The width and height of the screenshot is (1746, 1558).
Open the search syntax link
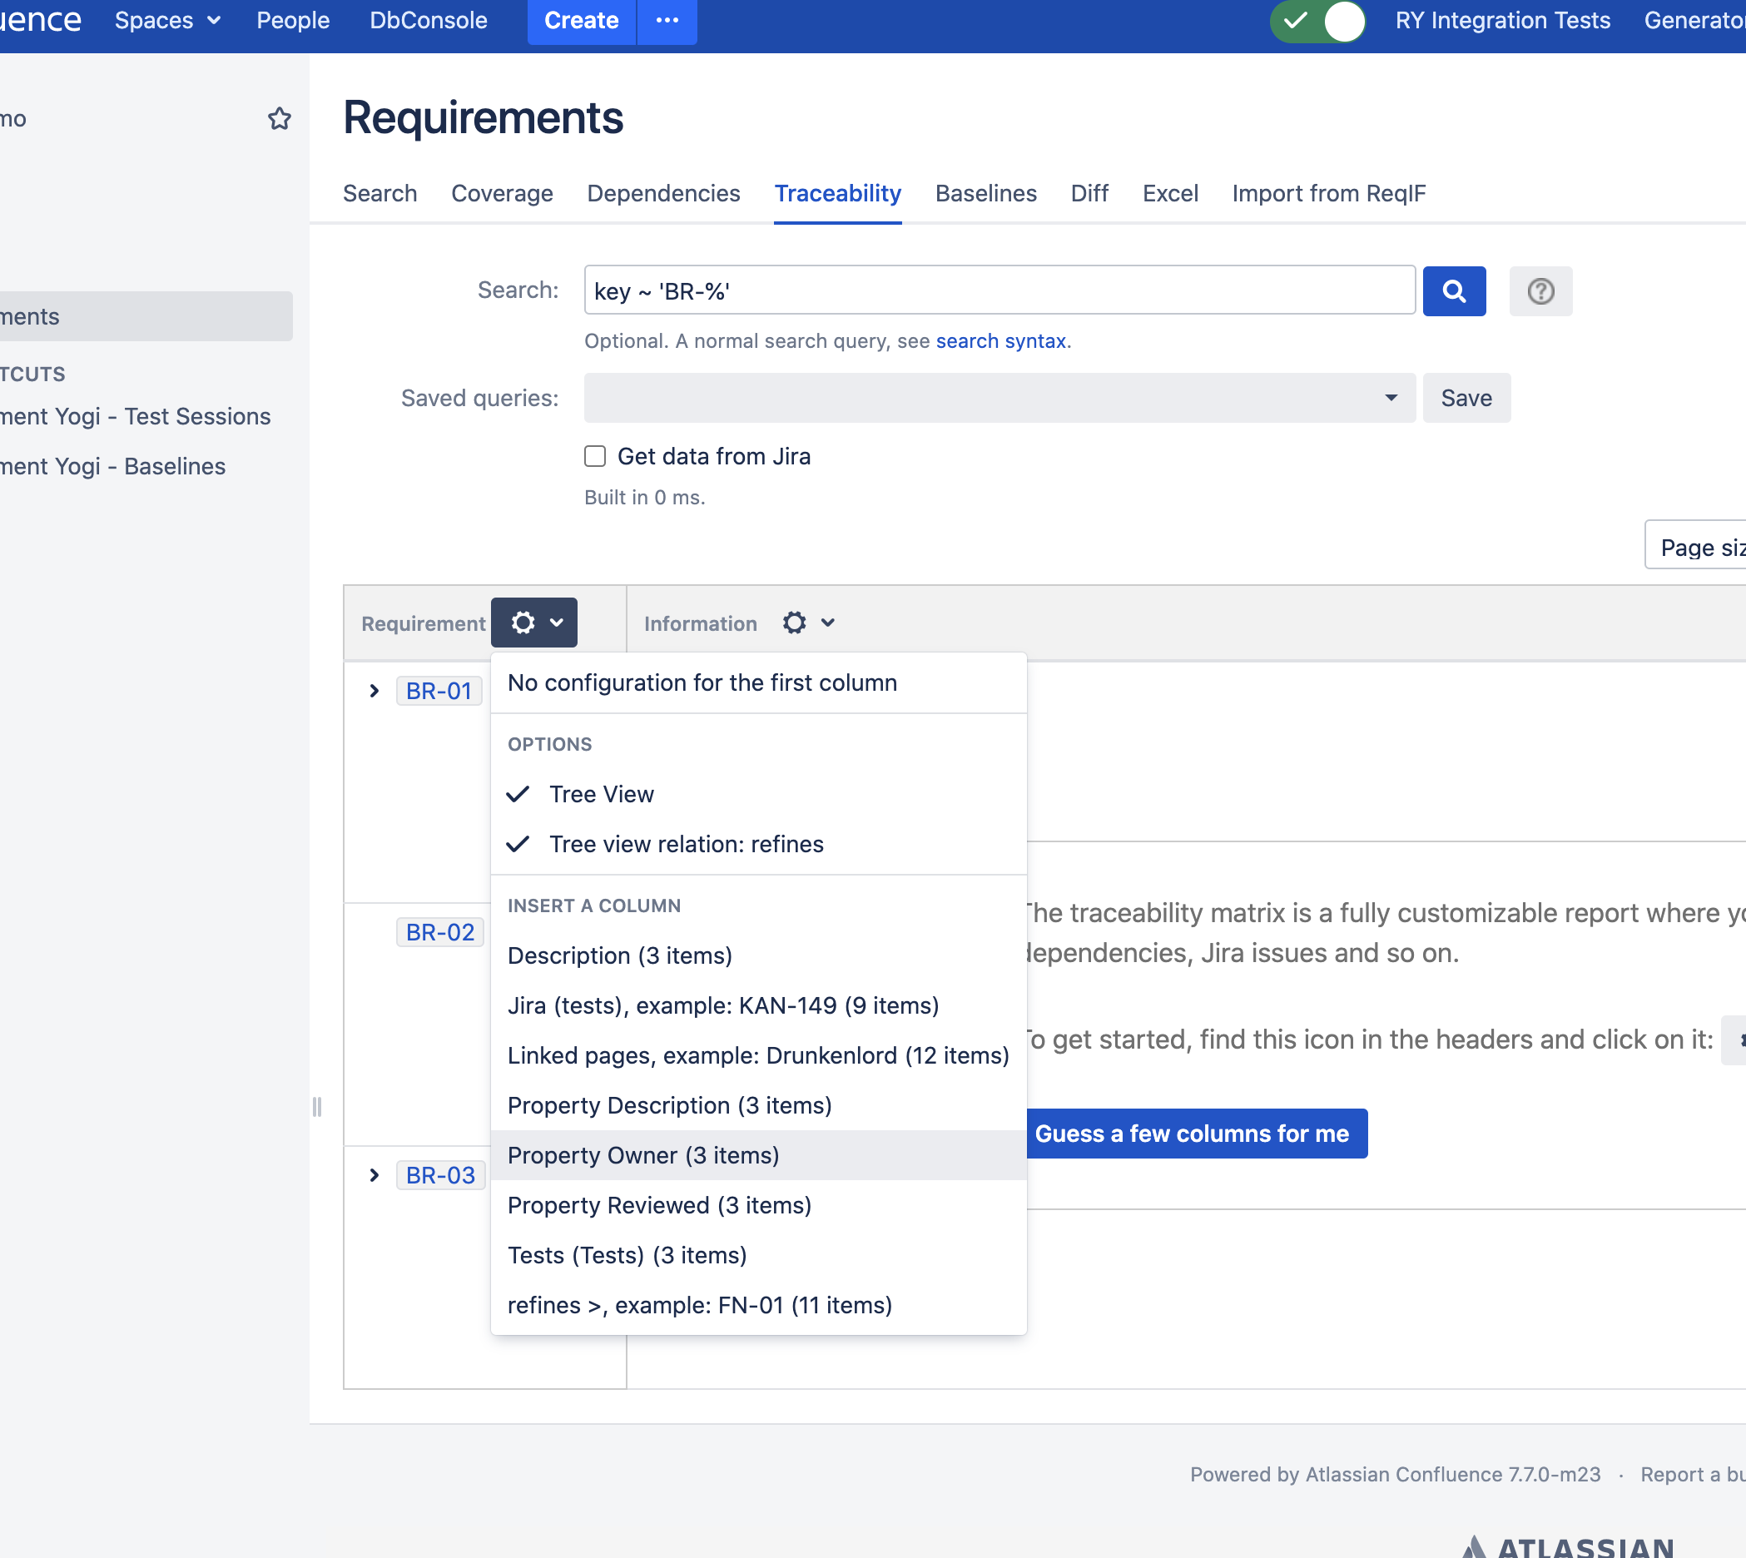pos(1000,340)
